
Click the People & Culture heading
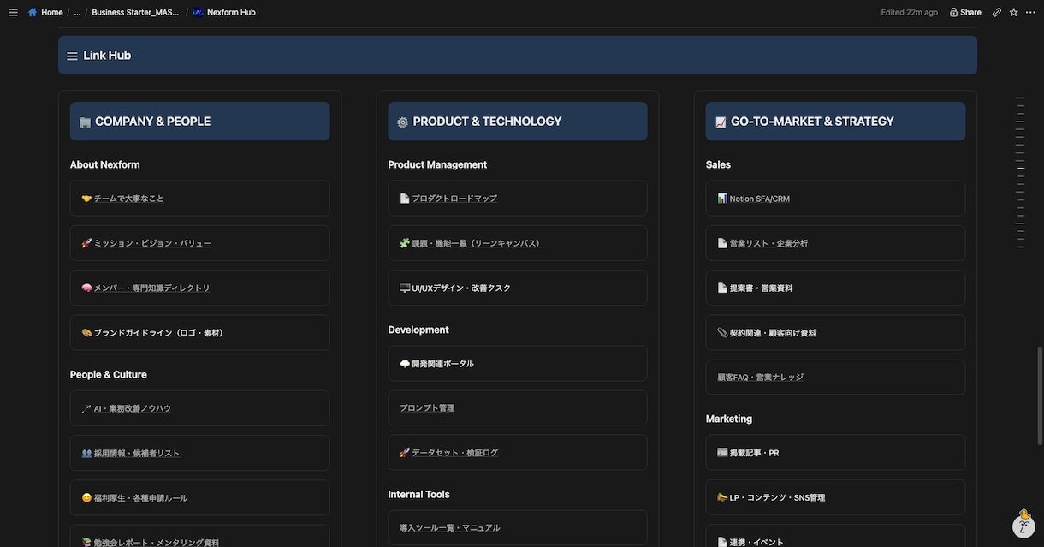coord(109,375)
